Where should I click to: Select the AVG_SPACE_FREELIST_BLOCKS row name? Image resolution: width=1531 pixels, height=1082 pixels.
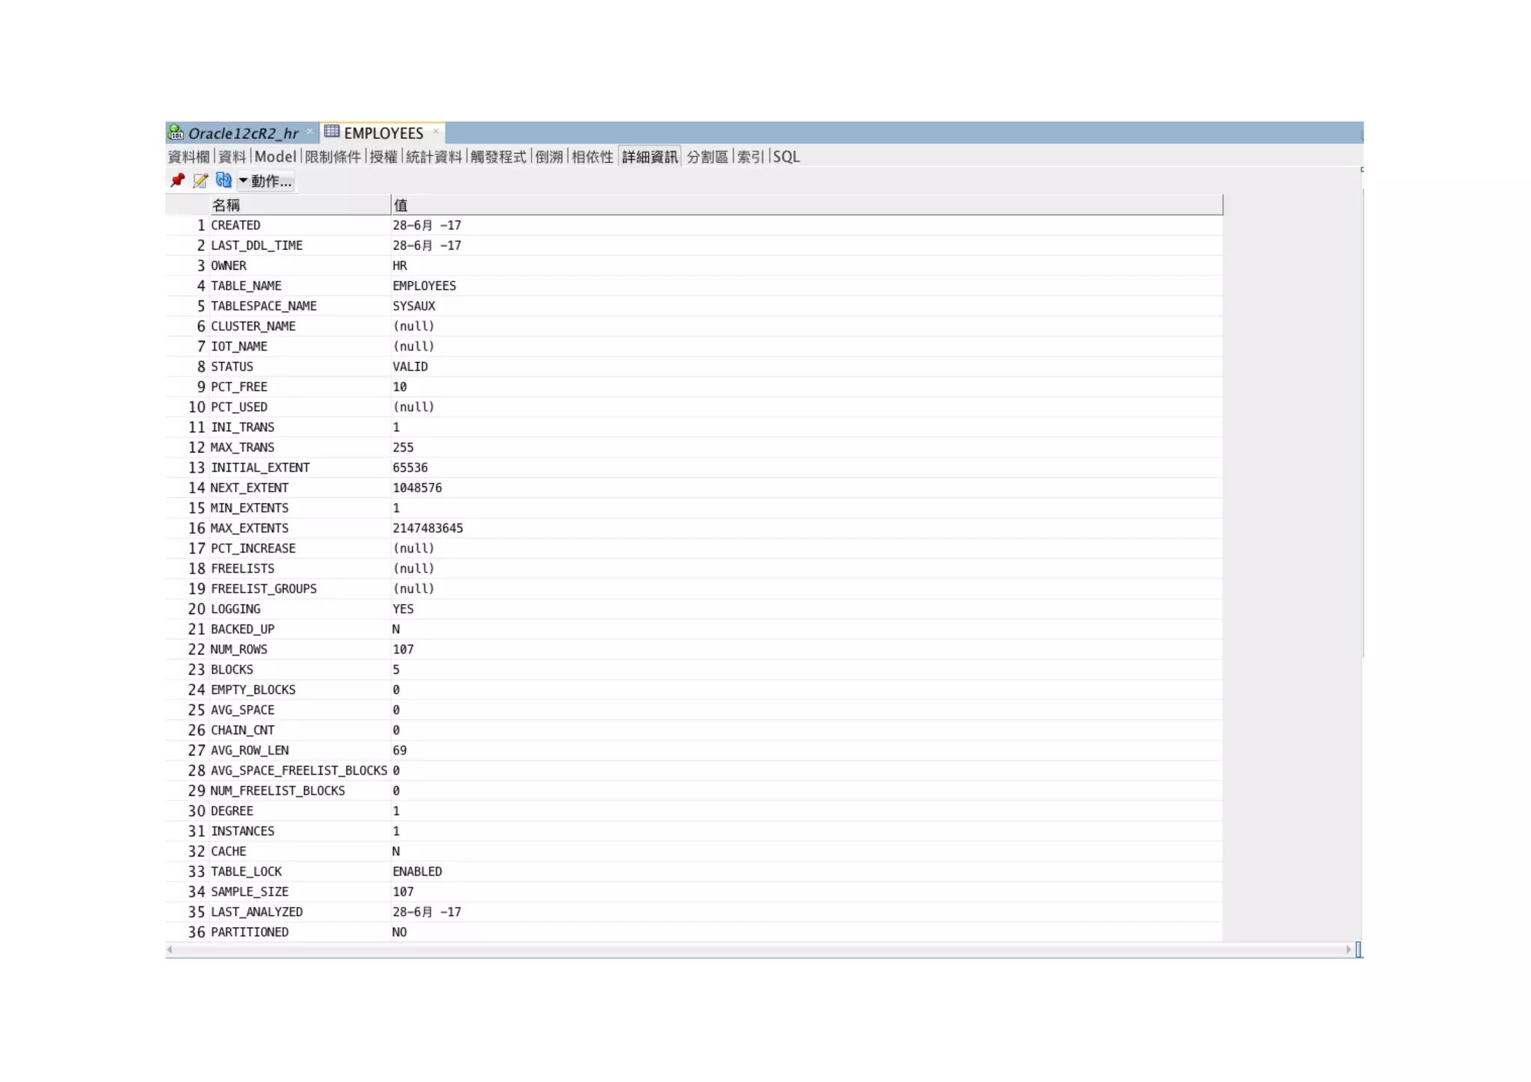[299, 770]
